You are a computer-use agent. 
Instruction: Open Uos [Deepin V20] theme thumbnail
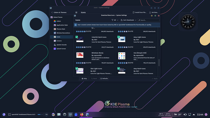tap(122, 56)
